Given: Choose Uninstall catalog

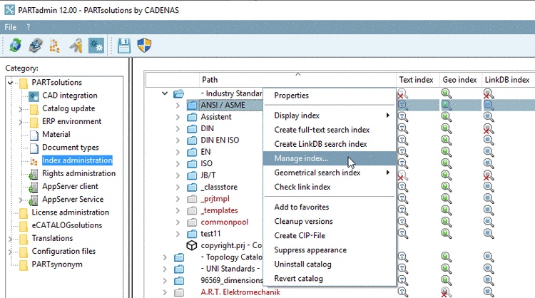Looking at the screenshot, I should tap(330, 264).
